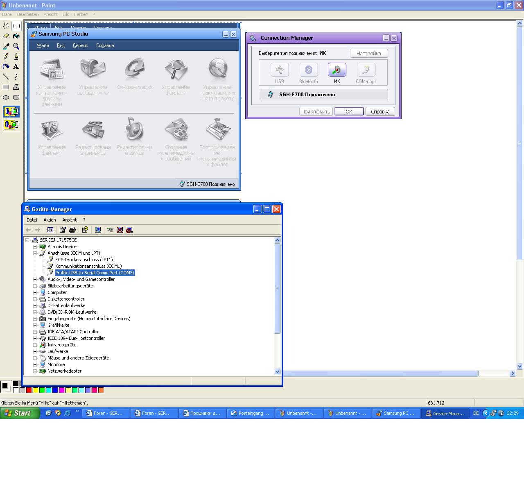The width and height of the screenshot is (524, 502).
Task: Click the console tree toggle icon in Geräte-Manager toolbar
Action: [x=50, y=230]
